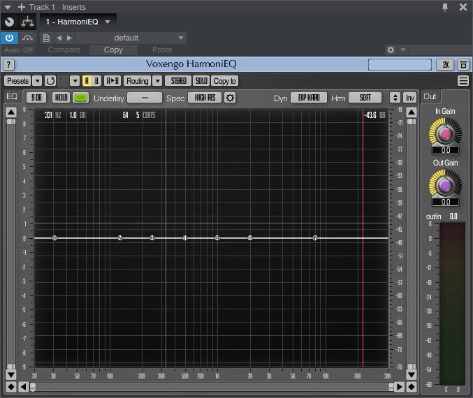
Task: Enable the 2X oversampling button
Action: click(x=445, y=64)
